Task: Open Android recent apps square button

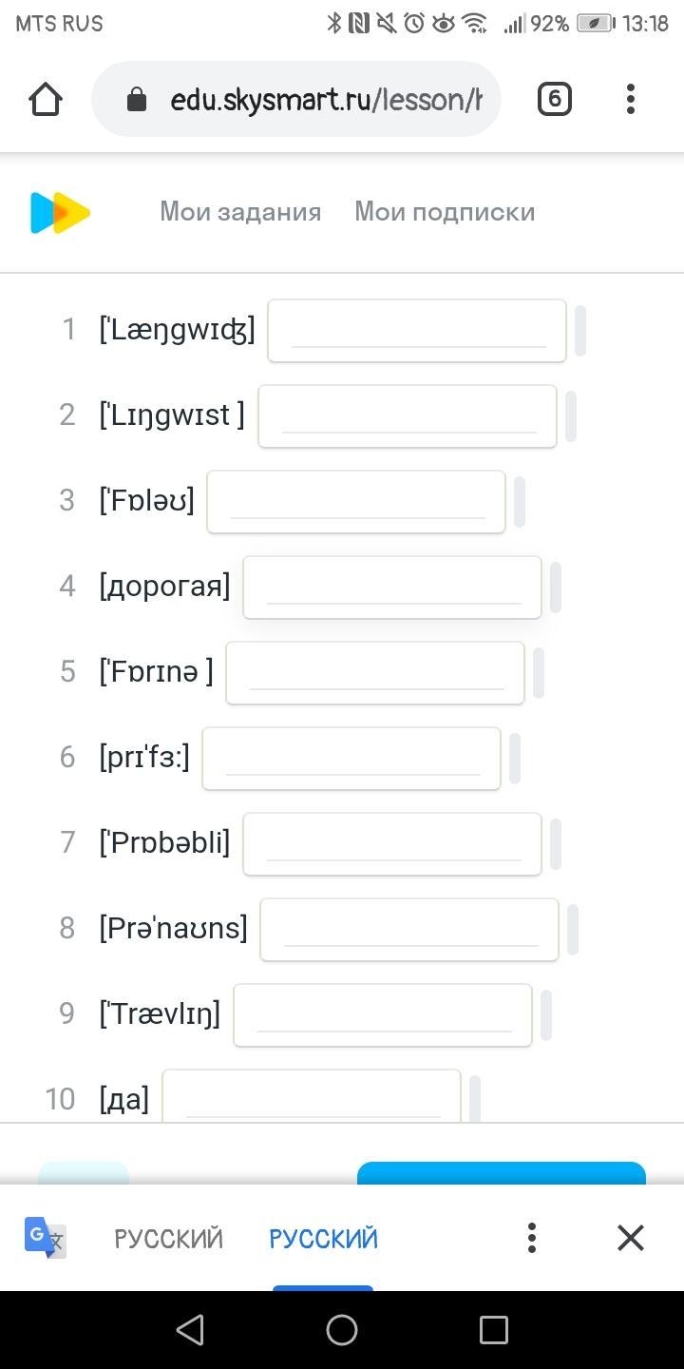Action: 494,1329
